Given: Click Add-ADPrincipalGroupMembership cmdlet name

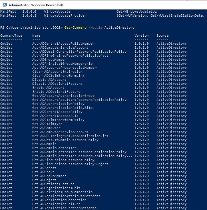Looking at the screenshot, I should (62, 64).
